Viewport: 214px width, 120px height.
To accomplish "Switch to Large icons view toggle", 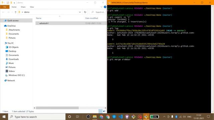I will pos(104,111).
